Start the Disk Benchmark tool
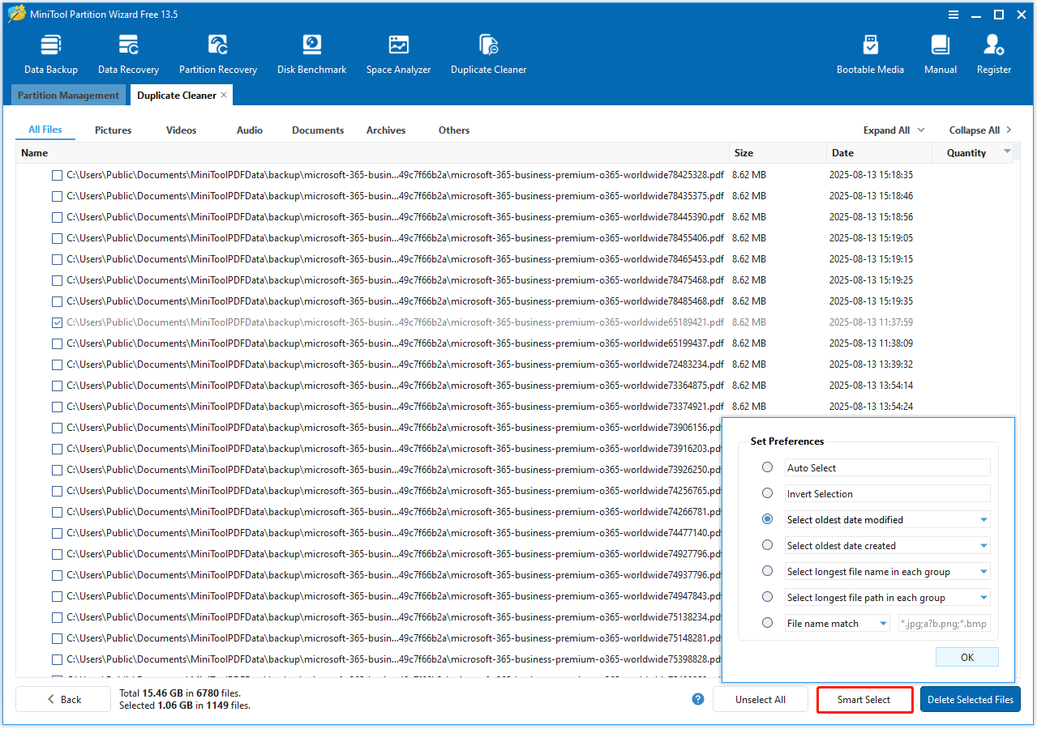The width and height of the screenshot is (1037, 729). click(x=311, y=53)
